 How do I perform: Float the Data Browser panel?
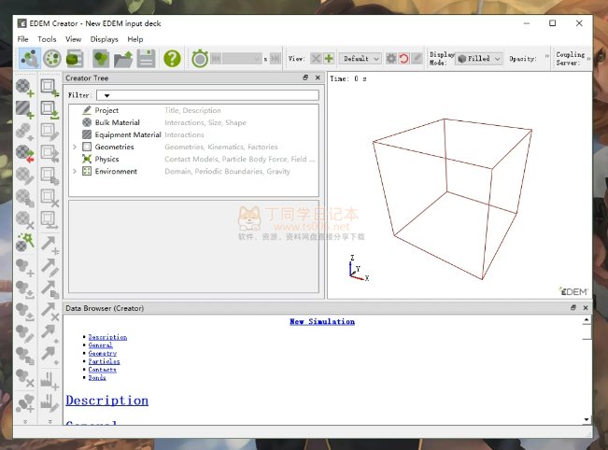pos(573,307)
